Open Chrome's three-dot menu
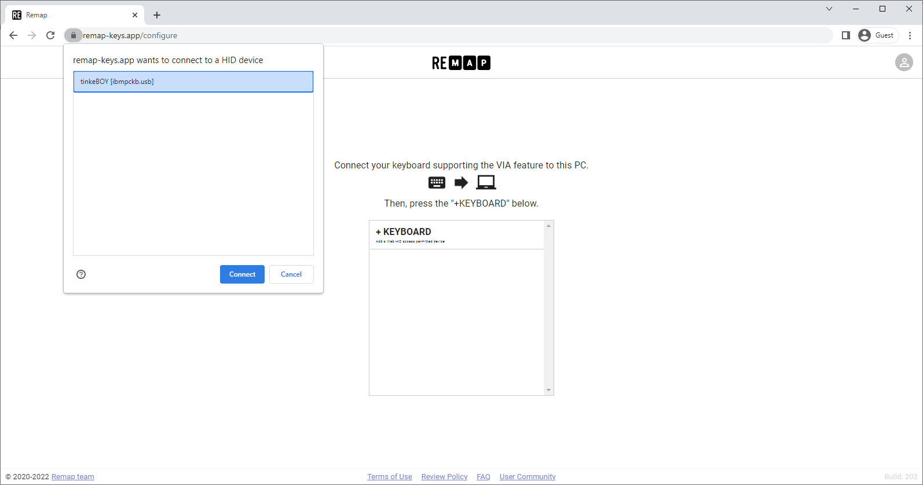Screen dimensions: 923x485 coord(910,35)
